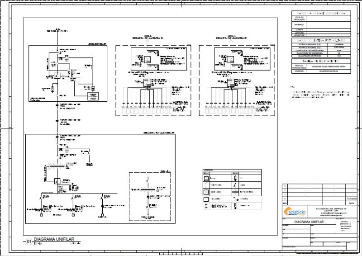Click the DADOS DO SISTEMA FOTOVOLTAICO header

tap(321, 40)
